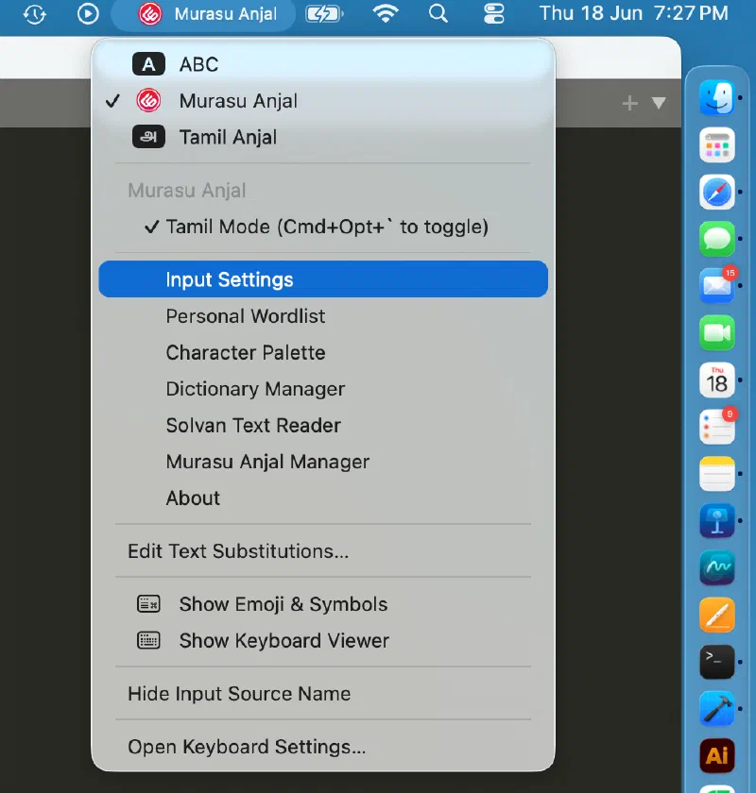Image resolution: width=756 pixels, height=793 pixels.
Task: Launch Safari from the Dock
Action: [717, 193]
